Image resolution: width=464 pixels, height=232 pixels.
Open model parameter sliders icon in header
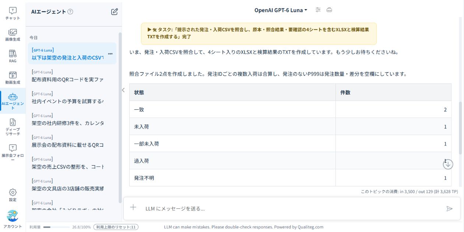pyautogui.click(x=318, y=10)
